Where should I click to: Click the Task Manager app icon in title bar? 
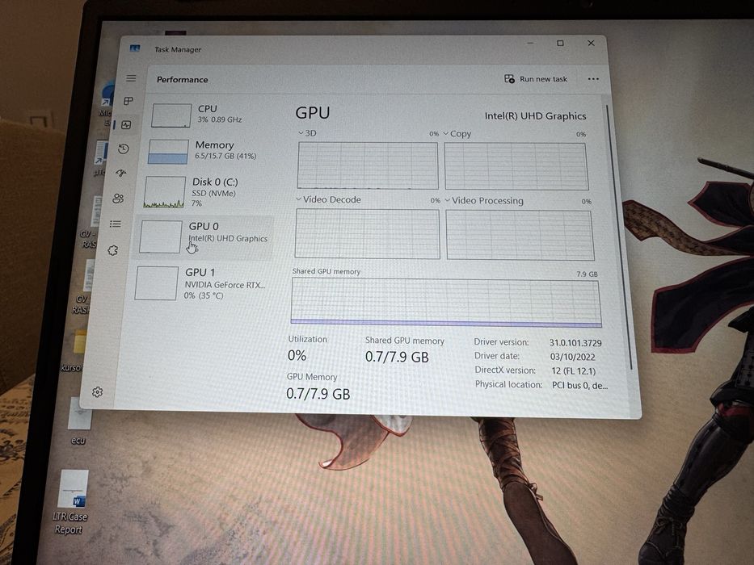click(135, 48)
